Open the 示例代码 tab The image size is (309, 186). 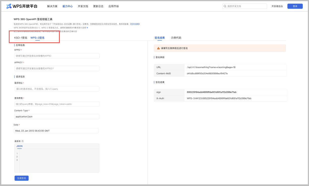click(x=176, y=38)
